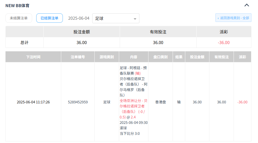Click bet number 5289452959
Screen dimensions: 258x143
[78, 102]
